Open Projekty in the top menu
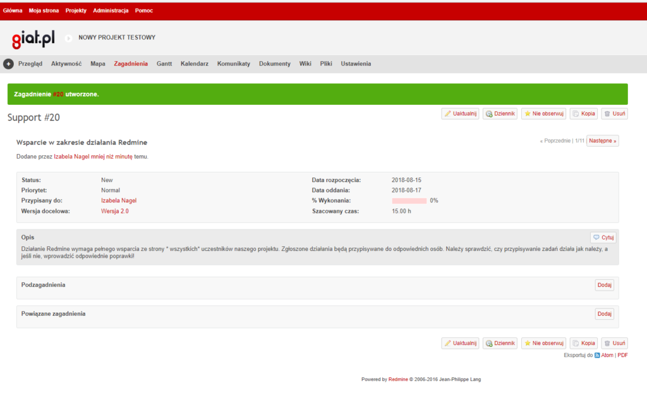 click(76, 11)
